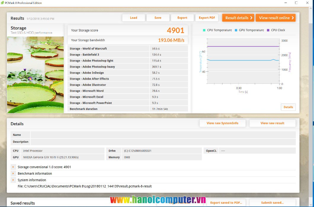Maximize the PCMark 8 window
Viewport: 314px width, 207px height.
point(296,3)
